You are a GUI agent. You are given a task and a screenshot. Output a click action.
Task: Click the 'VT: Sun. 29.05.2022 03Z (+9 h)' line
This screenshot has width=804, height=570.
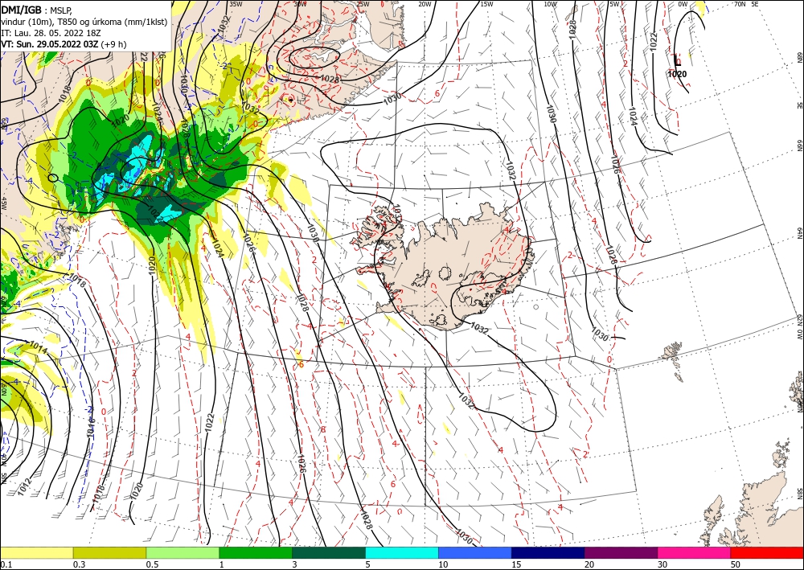[64, 44]
